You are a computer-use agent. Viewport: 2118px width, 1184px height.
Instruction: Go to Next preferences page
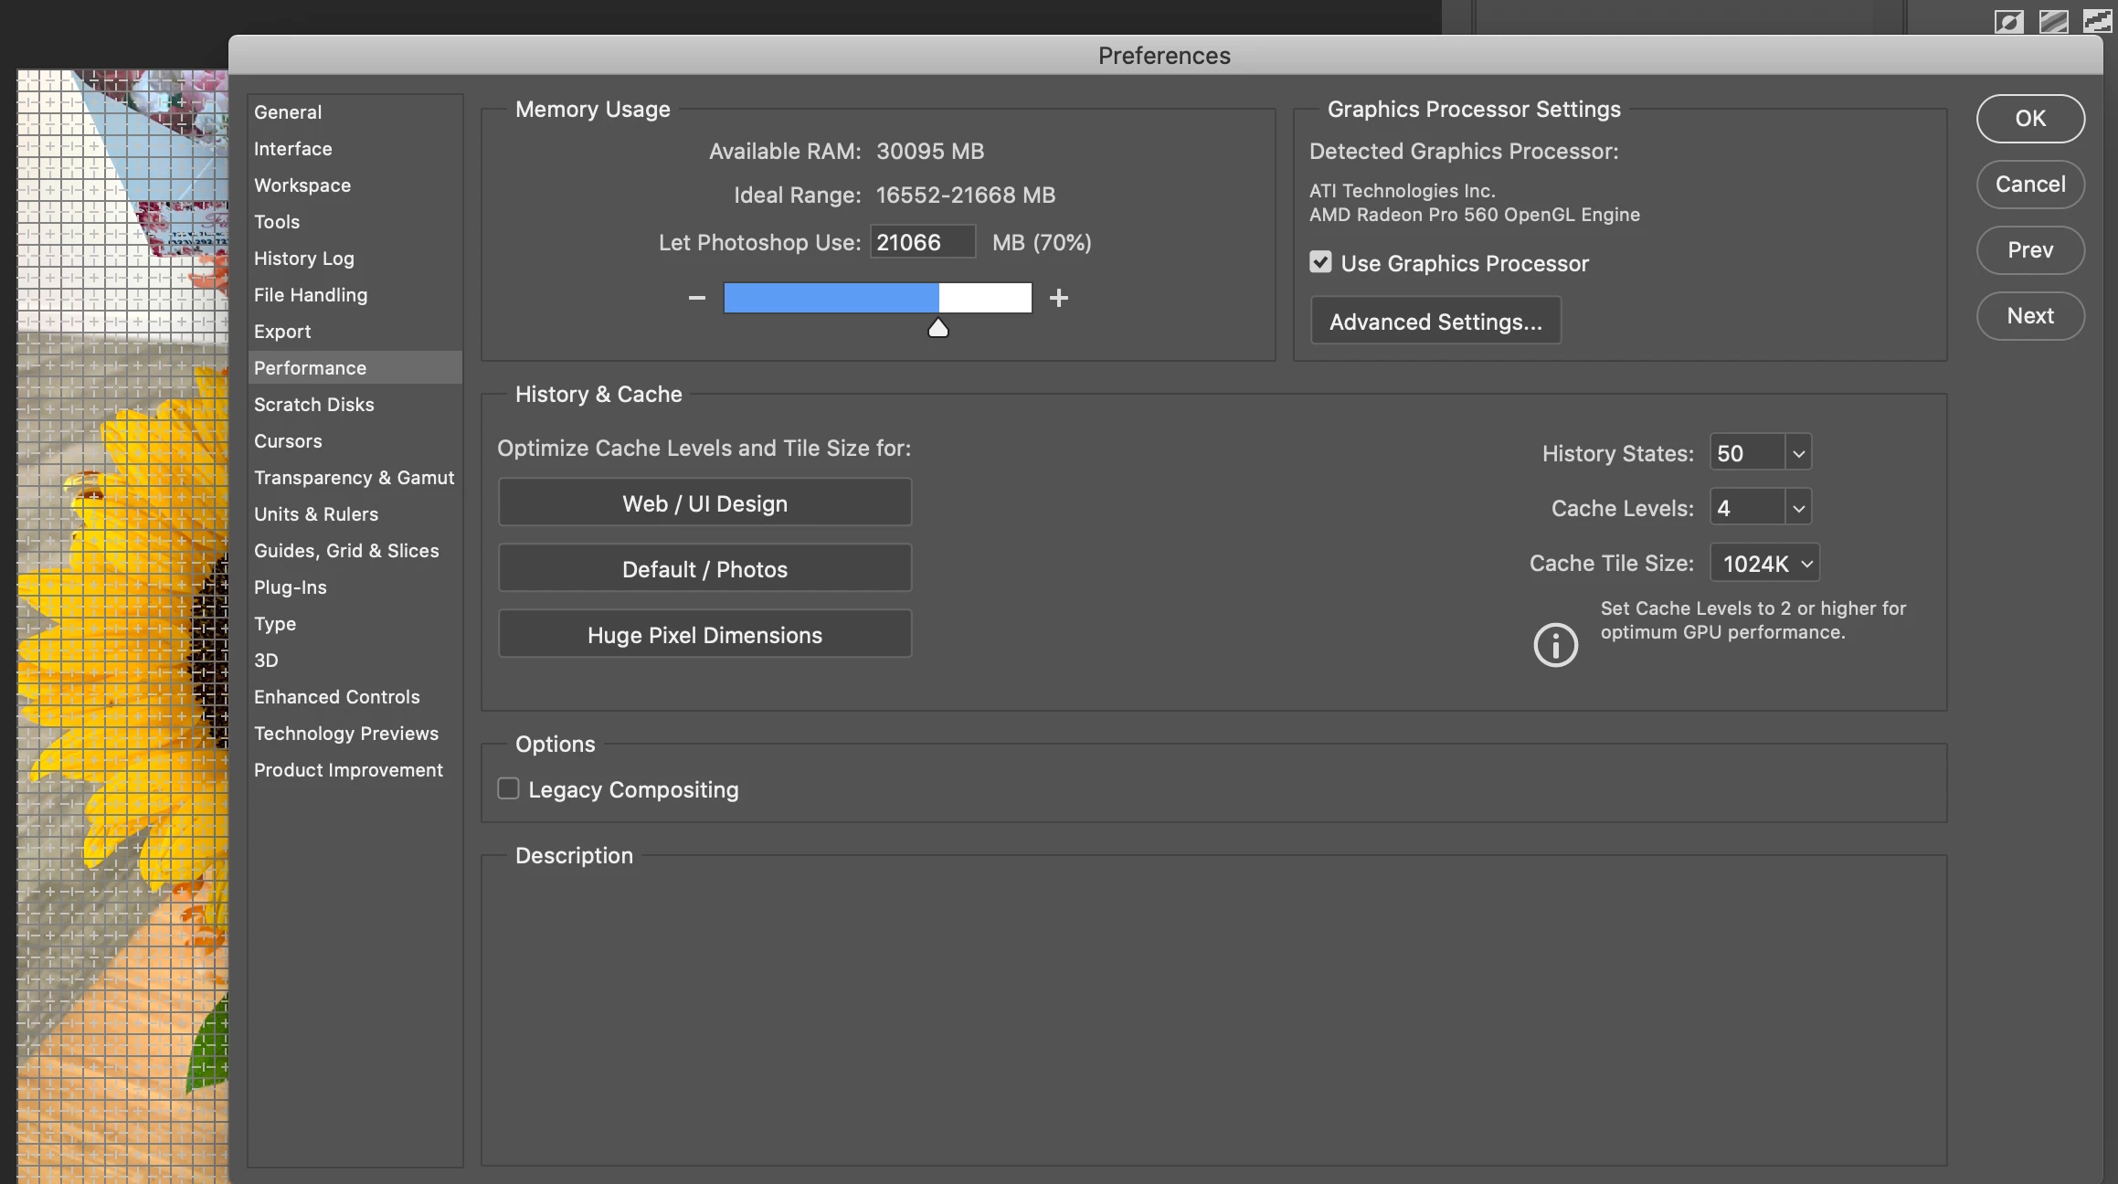pyautogui.click(x=2030, y=316)
